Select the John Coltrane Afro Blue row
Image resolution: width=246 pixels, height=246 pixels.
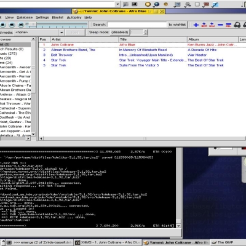pyautogui.click(x=142, y=45)
